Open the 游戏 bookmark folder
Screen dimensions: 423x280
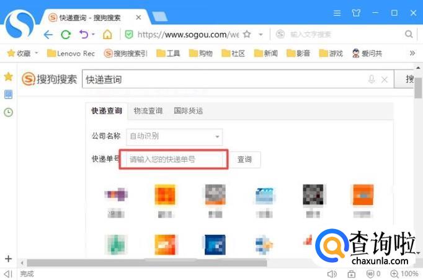point(331,53)
